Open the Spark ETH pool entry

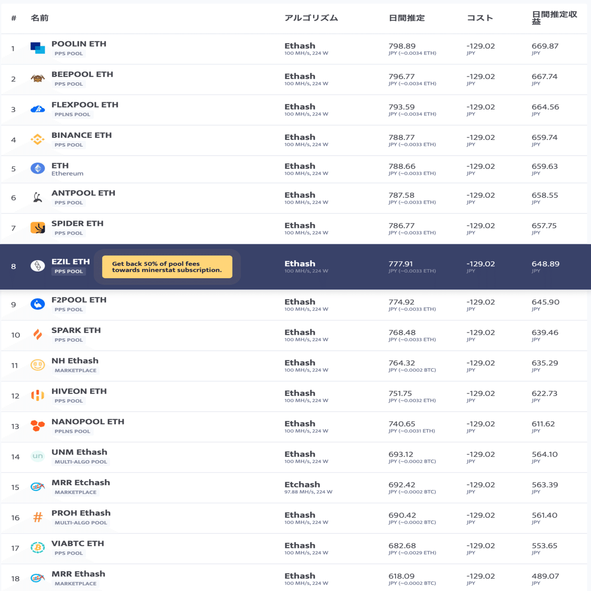click(x=76, y=330)
